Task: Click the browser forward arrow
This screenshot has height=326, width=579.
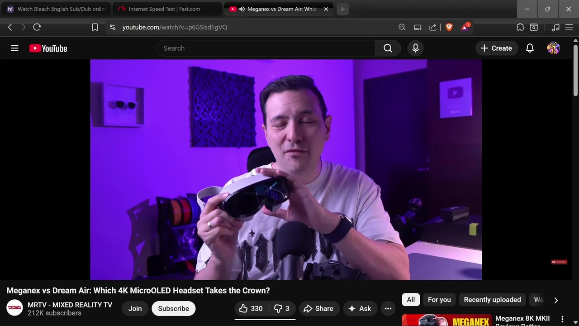Action: click(x=24, y=27)
